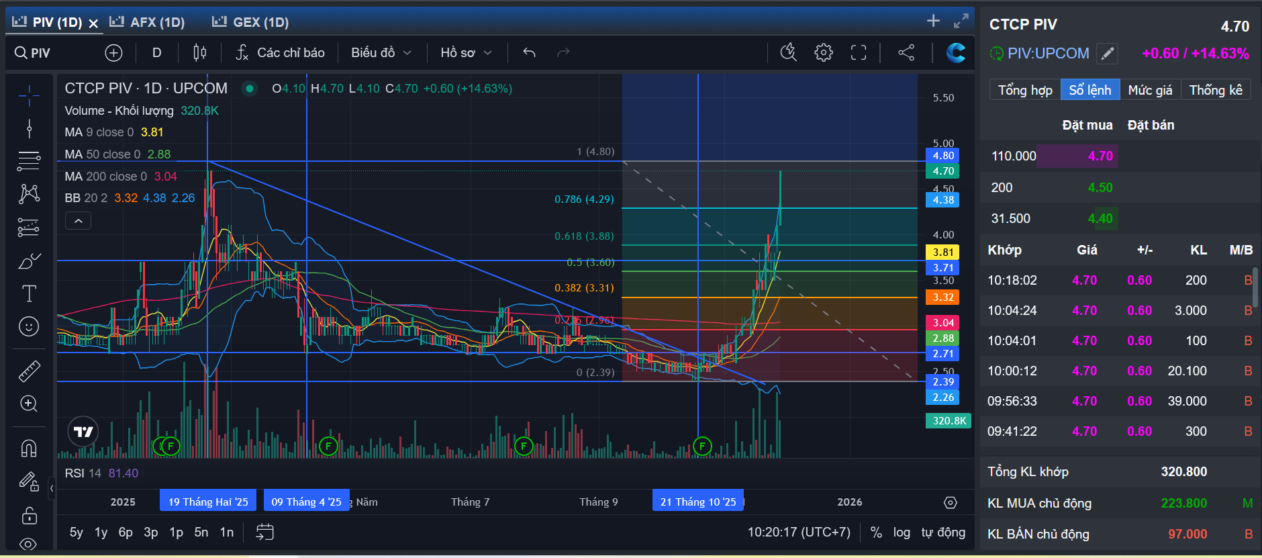Set the range to 3p
The height and width of the screenshot is (558, 1262).
(x=151, y=532)
